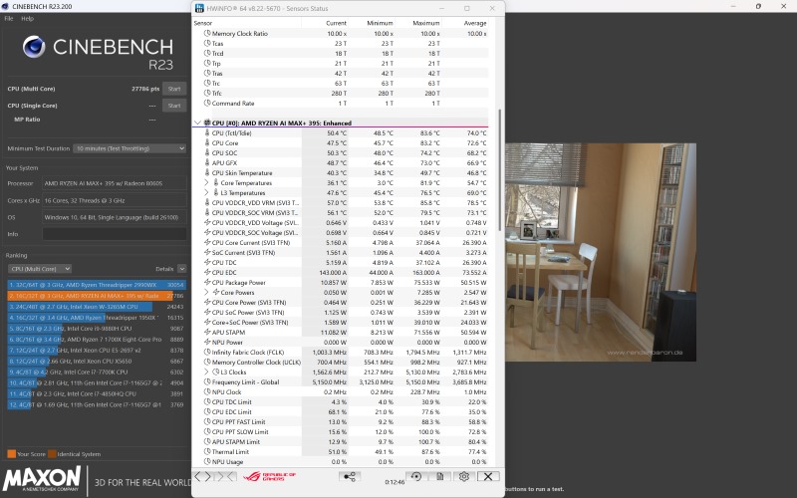Select the CPU Skin Temperature row
797x498 pixels.
[341, 172]
